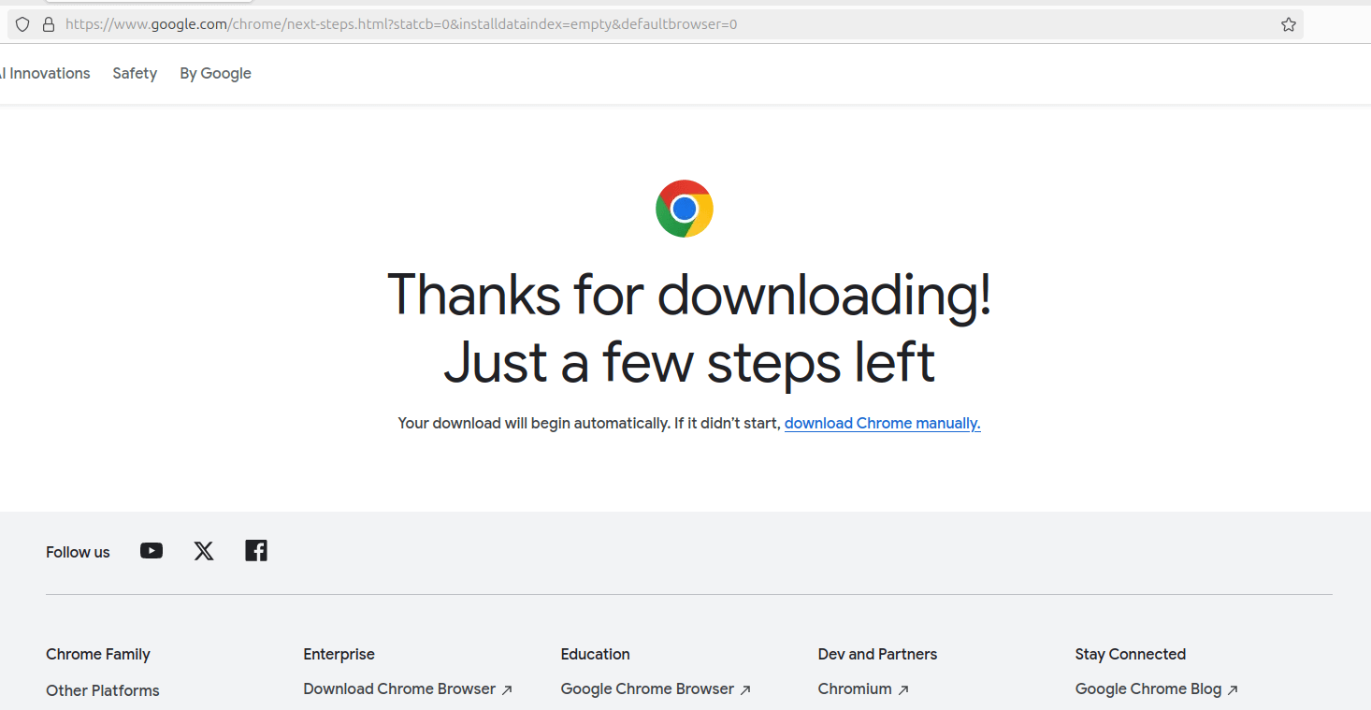Open site info via the padlock icon
This screenshot has height=710, width=1371.
pyautogui.click(x=48, y=24)
